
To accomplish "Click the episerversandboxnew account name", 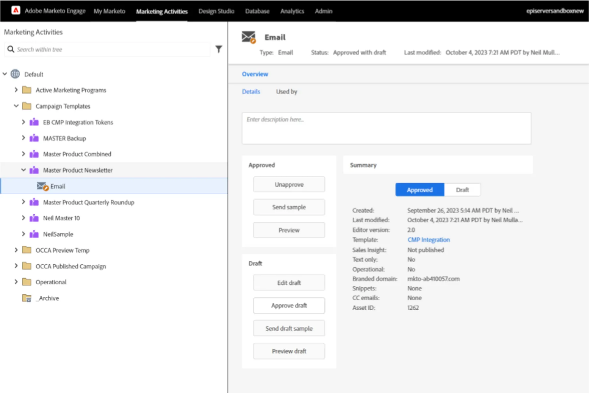I will coord(555,11).
